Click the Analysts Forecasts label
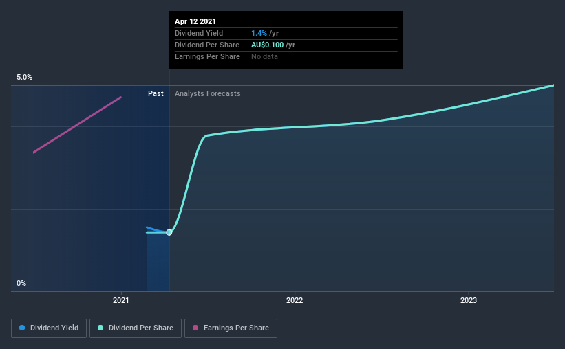The height and width of the screenshot is (349, 565). tap(208, 93)
